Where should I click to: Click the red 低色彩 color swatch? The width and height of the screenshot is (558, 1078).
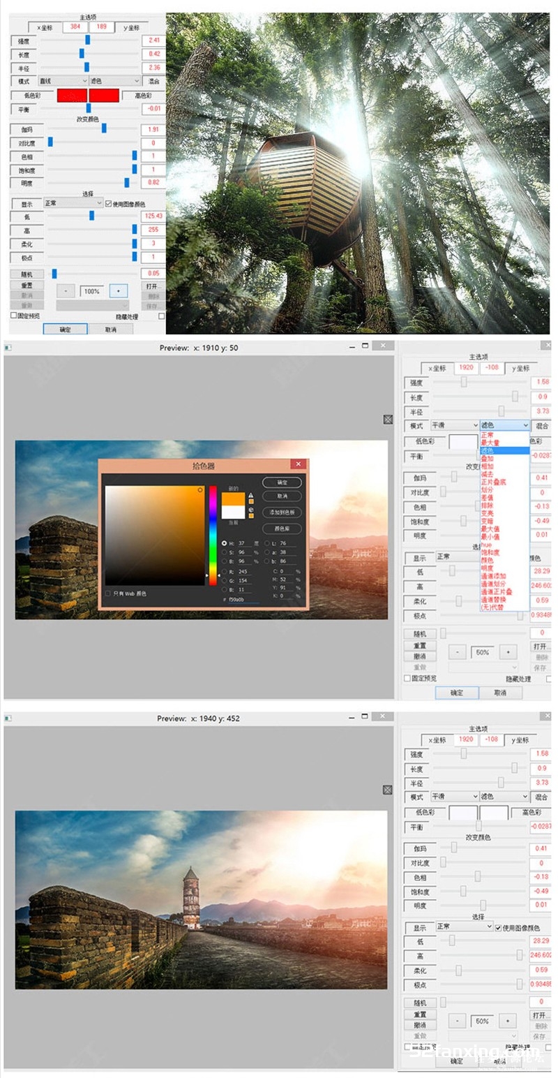tap(73, 95)
